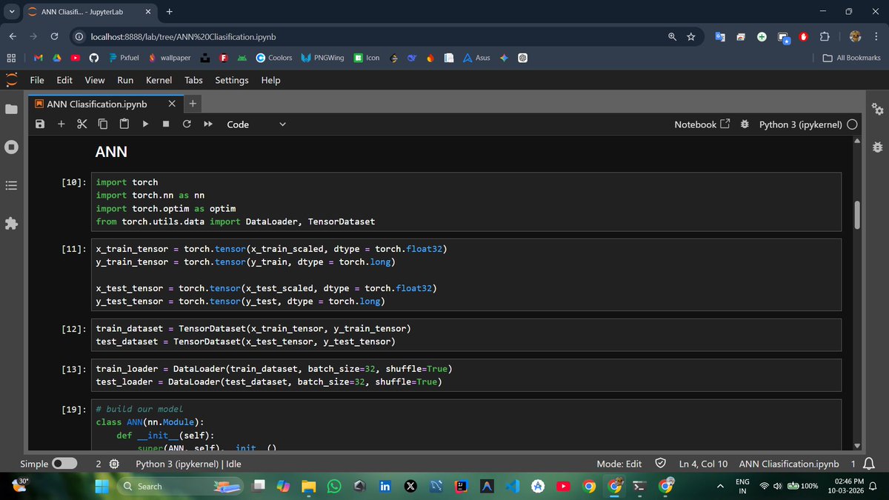The image size is (889, 500).
Task: Open the YouTube bookmark icon
Action: point(75,58)
